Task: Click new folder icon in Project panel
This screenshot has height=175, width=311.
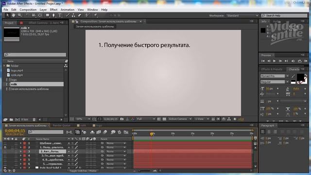Action: pos(11,120)
